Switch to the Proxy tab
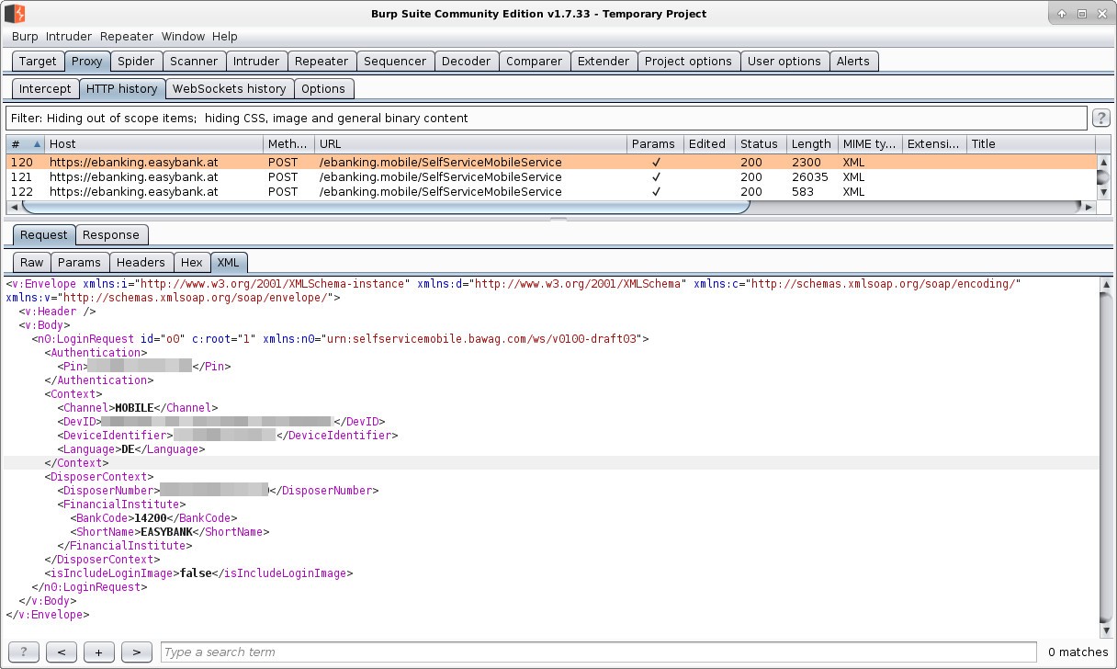 (86, 62)
